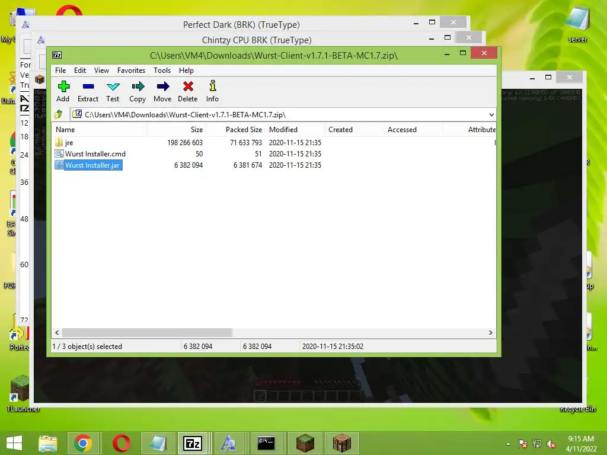The height and width of the screenshot is (455, 607).
Task: Select the jre folder name
Action: (x=69, y=142)
